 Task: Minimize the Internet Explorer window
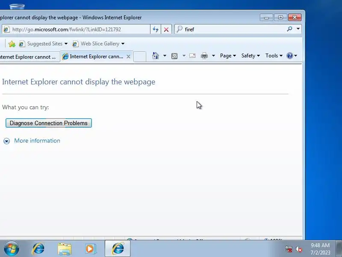click(x=266, y=18)
